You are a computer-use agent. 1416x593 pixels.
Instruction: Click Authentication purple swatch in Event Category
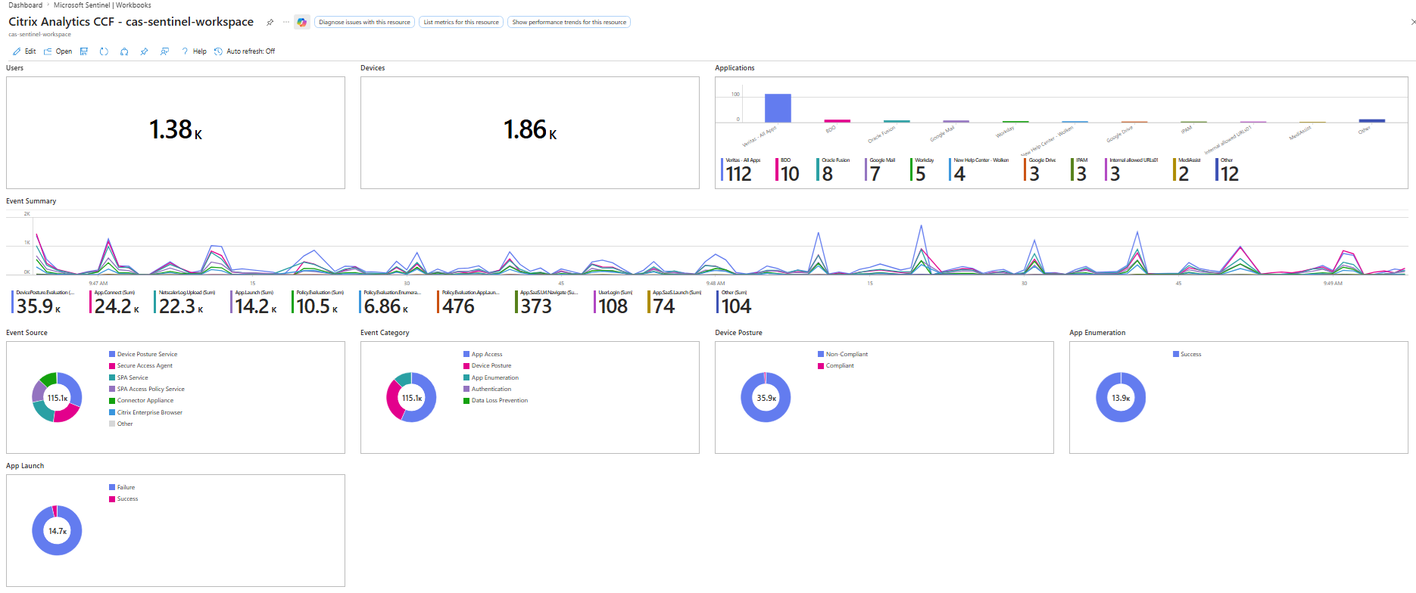click(466, 389)
